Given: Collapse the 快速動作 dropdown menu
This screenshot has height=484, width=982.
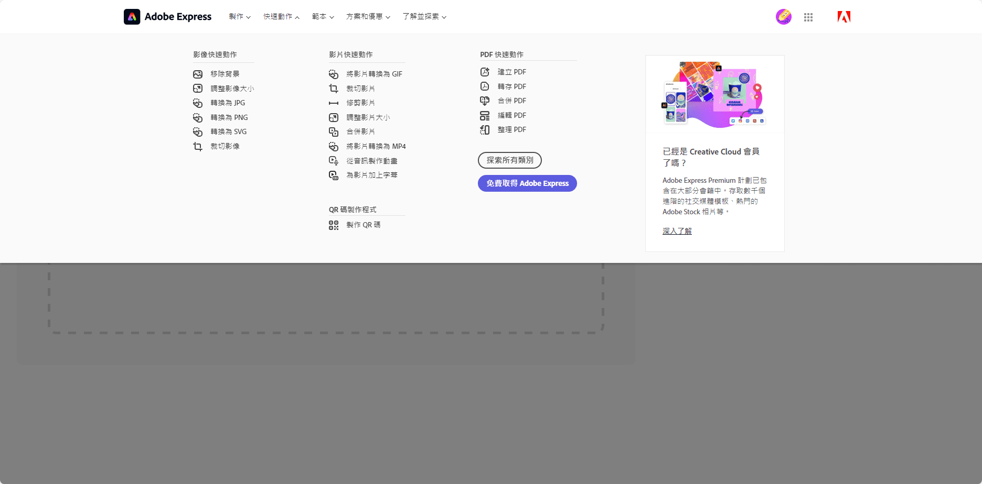Looking at the screenshot, I should click(281, 17).
